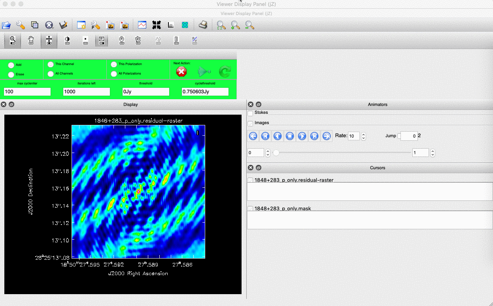The image size is (493, 306).
Task: Click the Rate value stepper arrows
Action: pos(364,136)
